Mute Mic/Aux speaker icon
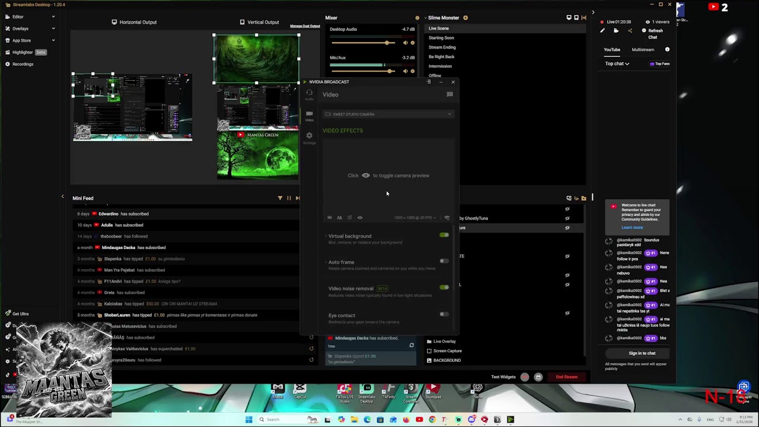Viewport: 759px width, 427px height. pyautogui.click(x=406, y=71)
